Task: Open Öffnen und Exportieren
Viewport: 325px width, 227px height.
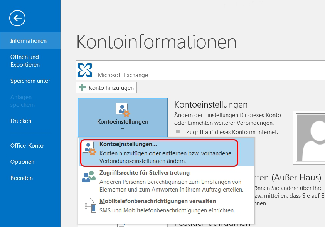Action: tap(25, 61)
